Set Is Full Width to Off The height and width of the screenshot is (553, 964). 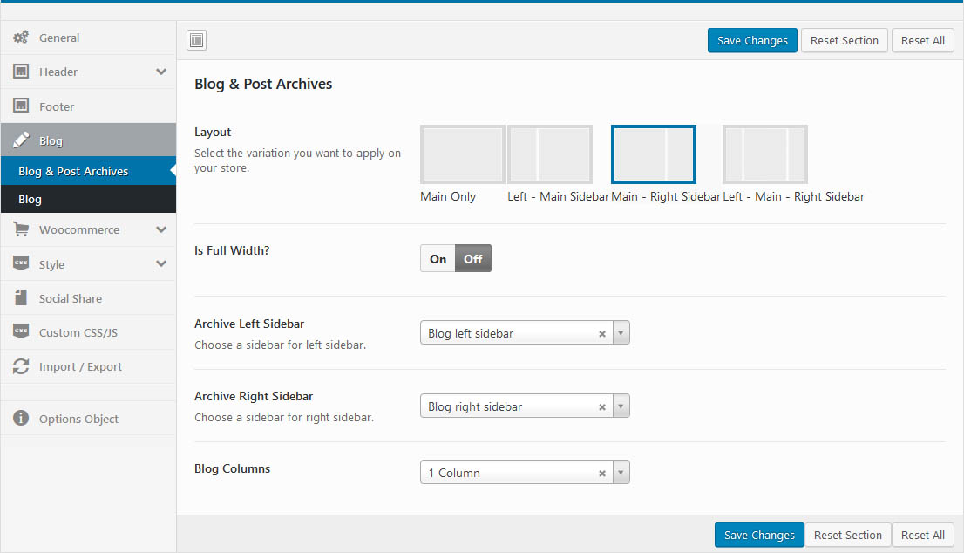pos(473,259)
